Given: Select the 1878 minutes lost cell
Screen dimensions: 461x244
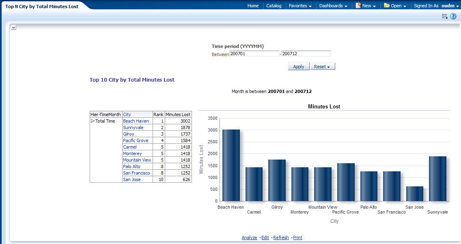Looking at the screenshot, I should tap(178, 127).
